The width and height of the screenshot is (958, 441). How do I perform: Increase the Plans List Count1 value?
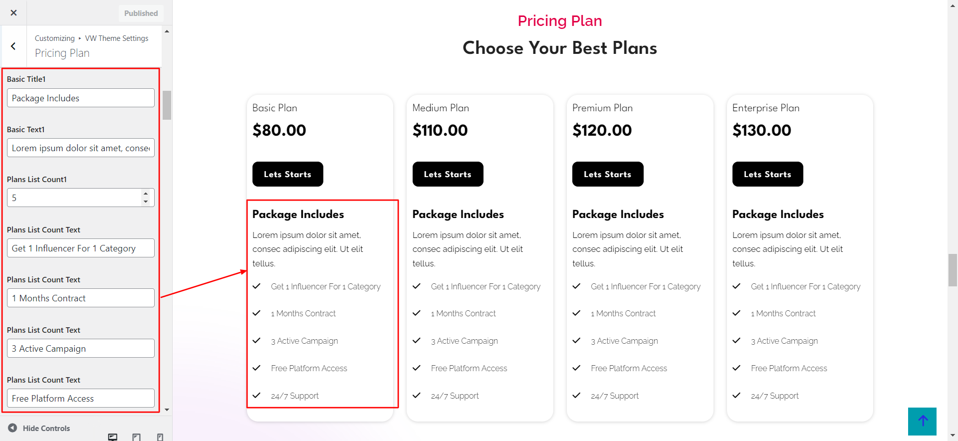[x=146, y=194]
